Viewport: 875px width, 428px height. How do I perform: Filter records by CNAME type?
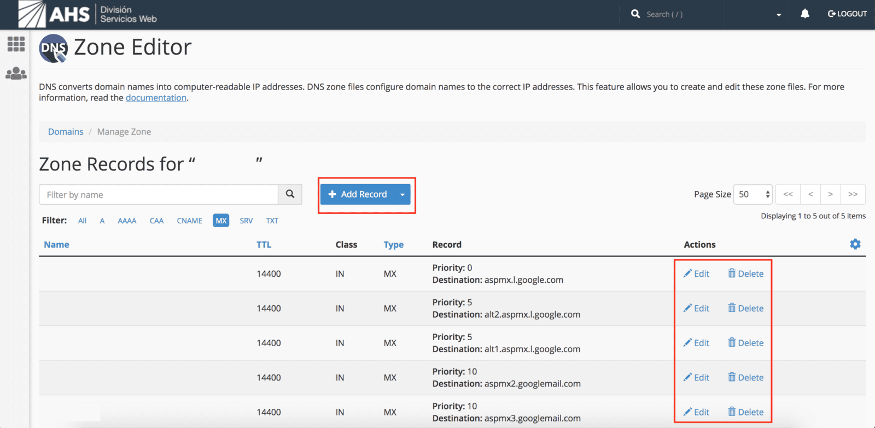pyautogui.click(x=190, y=221)
